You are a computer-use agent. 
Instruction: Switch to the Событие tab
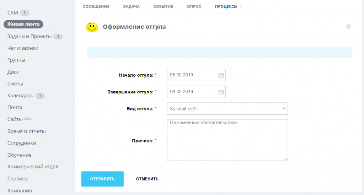point(163,6)
